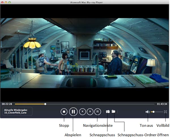Zoom the window with the green button
The height and width of the screenshot is (137, 170).
point(10,2)
